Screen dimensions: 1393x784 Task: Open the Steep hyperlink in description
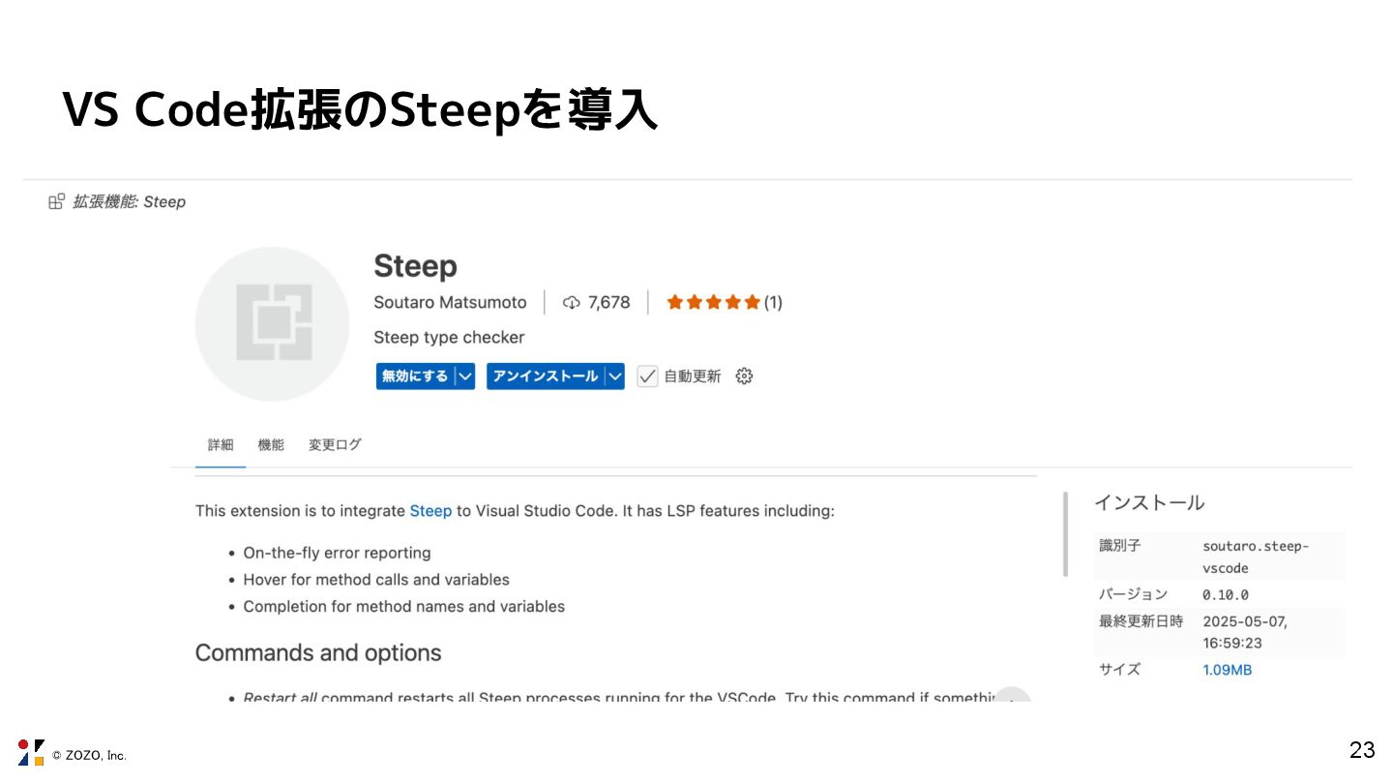point(430,511)
